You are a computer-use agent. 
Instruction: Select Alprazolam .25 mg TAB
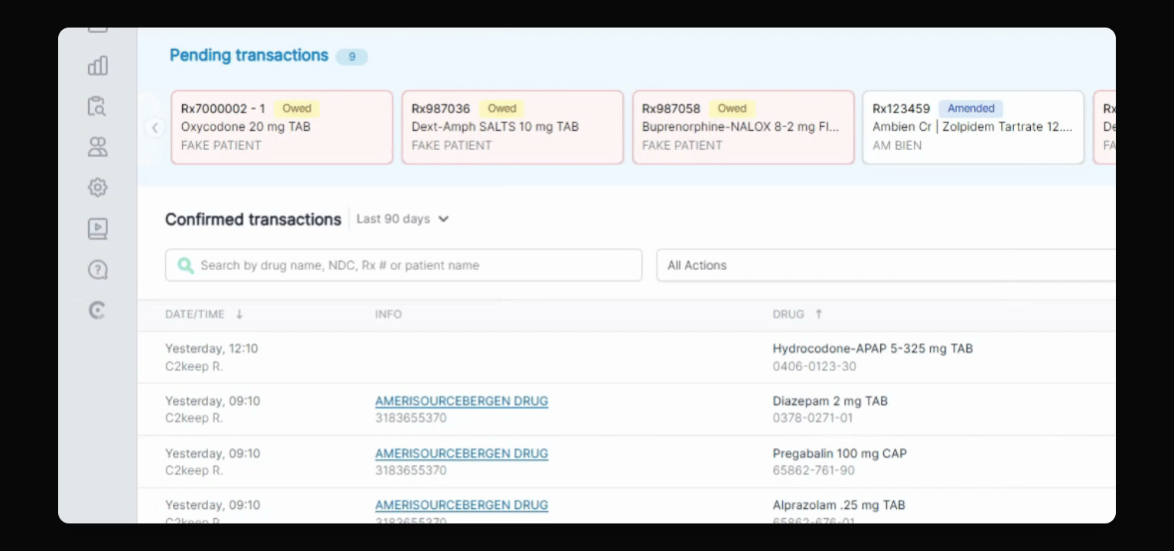click(839, 505)
